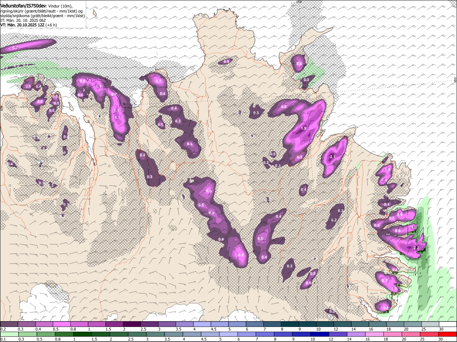Screen dimensions: 457x342
Task: Click the valid time "VT: Mán. 20.10.2025 12Z"
Action: click(22, 25)
